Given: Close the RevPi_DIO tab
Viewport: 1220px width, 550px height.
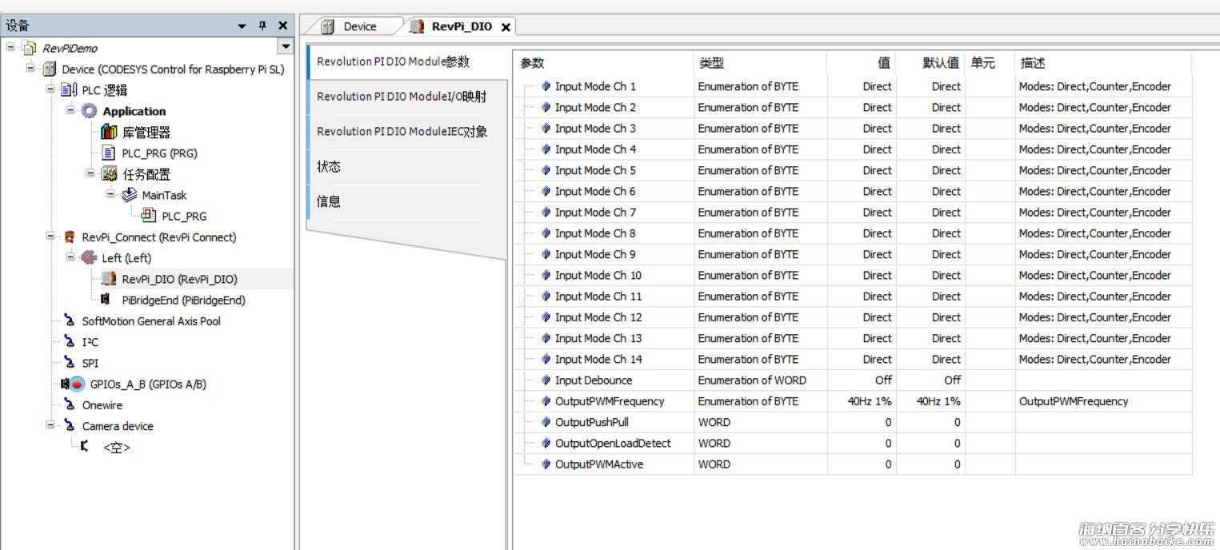Looking at the screenshot, I should pos(506,27).
